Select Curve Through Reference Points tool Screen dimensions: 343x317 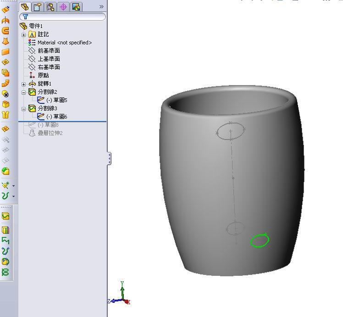(6, 262)
